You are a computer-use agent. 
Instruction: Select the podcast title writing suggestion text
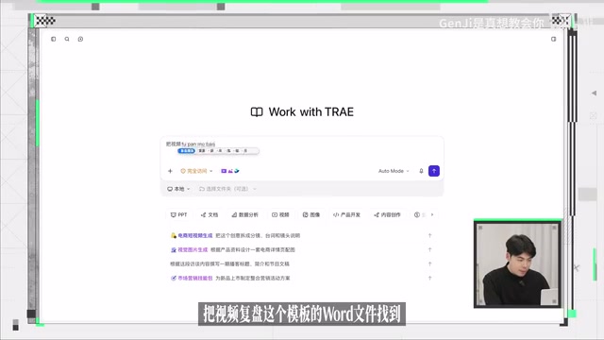(229, 264)
